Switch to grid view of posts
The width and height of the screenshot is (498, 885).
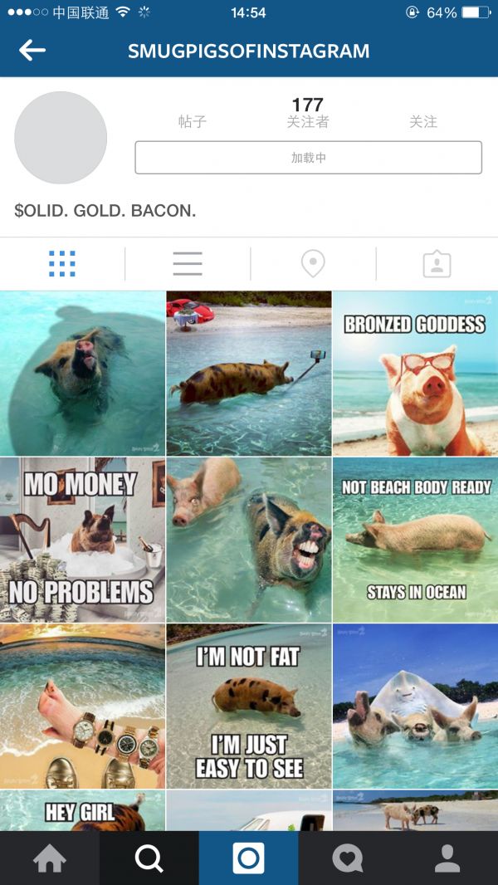pyautogui.click(x=62, y=263)
